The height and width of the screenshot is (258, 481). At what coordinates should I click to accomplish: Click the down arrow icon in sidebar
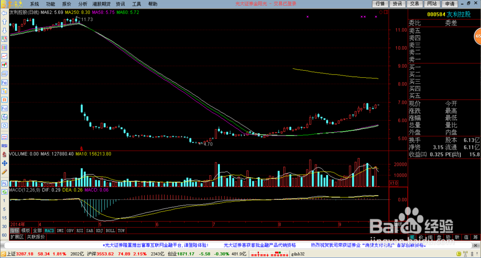4,30
